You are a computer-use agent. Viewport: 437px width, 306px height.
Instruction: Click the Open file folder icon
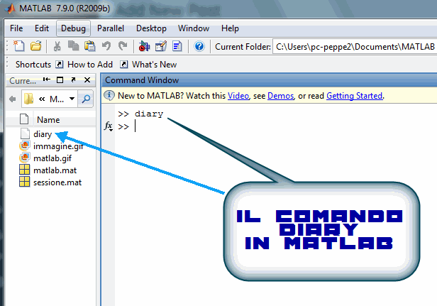(36, 46)
